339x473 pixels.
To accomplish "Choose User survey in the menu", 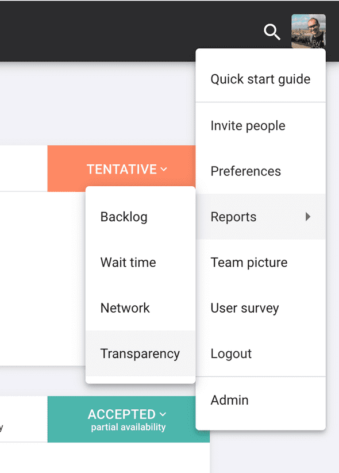I will [x=261, y=308].
